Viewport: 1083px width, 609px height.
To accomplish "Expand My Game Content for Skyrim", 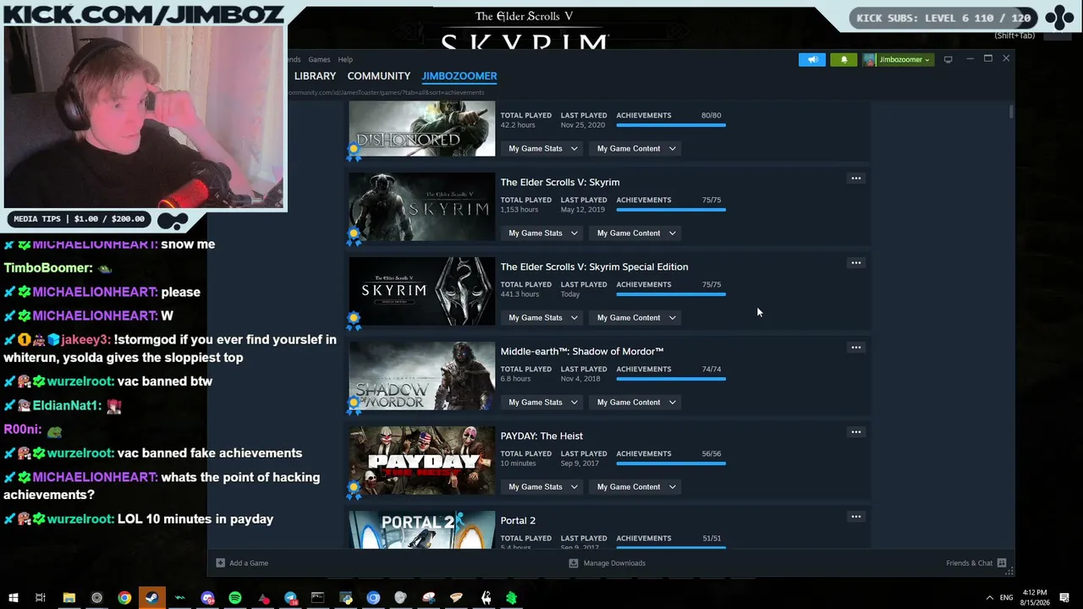I will pos(636,233).
